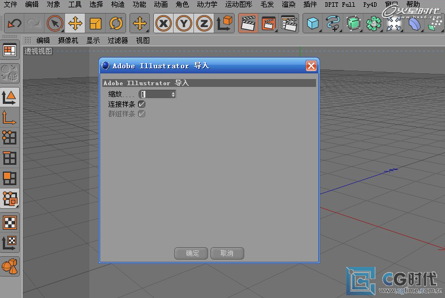
Task: Click the 缩放 field stepper arrows
Action: click(x=173, y=94)
